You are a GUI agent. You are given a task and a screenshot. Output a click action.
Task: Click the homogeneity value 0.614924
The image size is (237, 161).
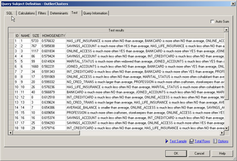tap(53, 61)
